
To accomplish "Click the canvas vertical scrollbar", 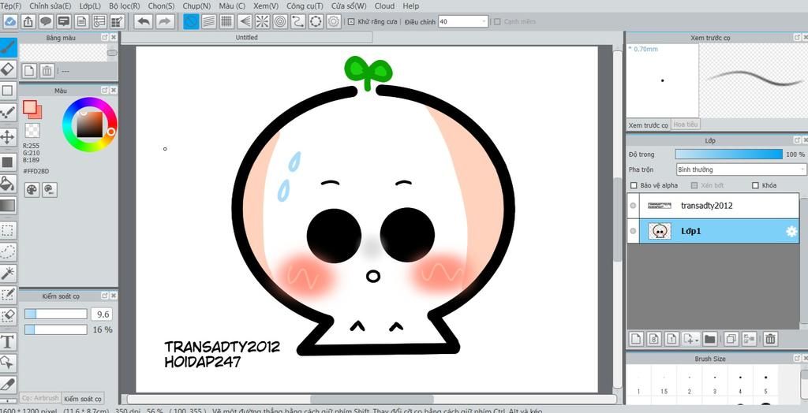I will coord(617,219).
